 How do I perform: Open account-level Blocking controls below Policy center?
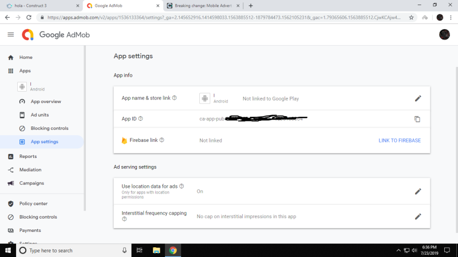coord(38,217)
